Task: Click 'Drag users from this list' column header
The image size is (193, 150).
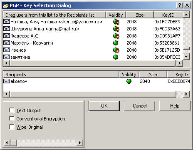Action: pyautogui.click(x=54, y=15)
